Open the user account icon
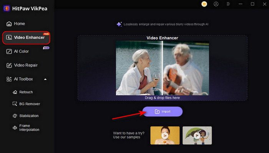The image size is (269, 153). point(216,4)
